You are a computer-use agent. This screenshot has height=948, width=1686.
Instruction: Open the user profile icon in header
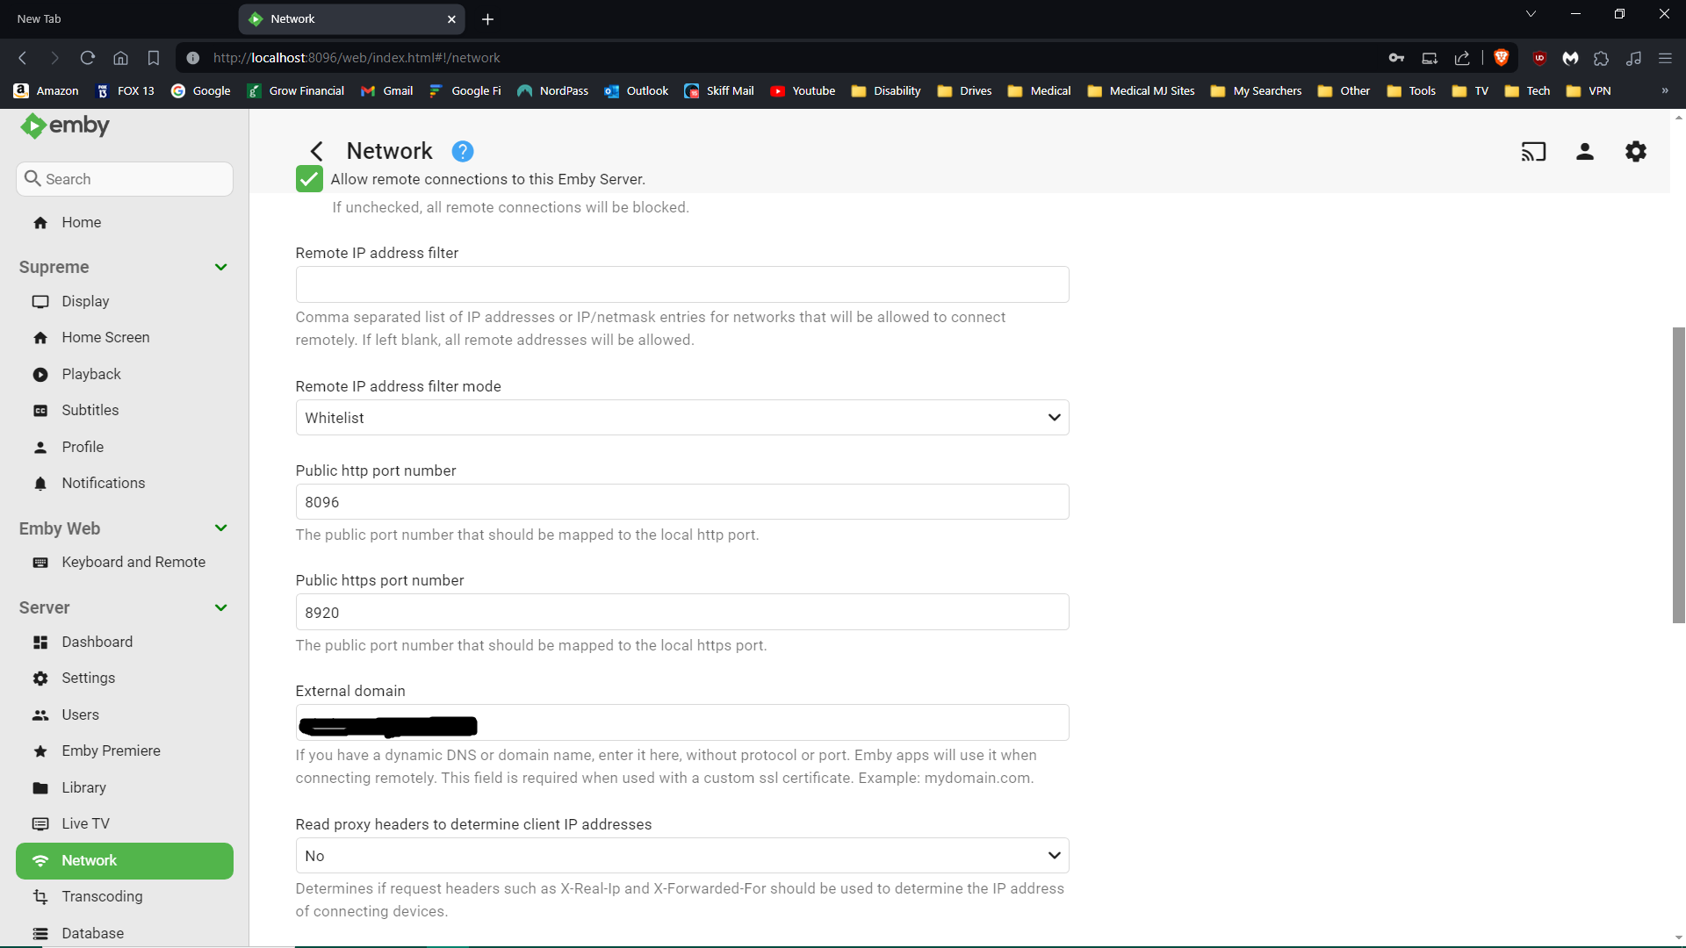pos(1584,152)
